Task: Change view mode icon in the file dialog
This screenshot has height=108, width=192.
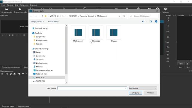Action: coord(143,21)
